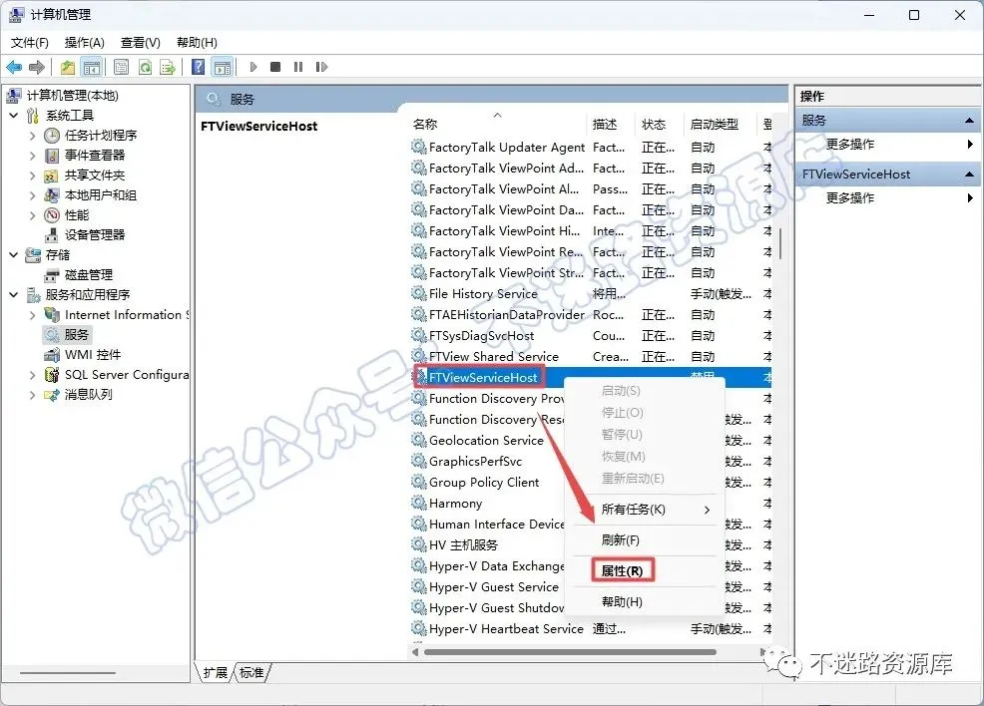This screenshot has width=984, height=706.
Task: Open the File (文件) menu
Action: (30, 43)
